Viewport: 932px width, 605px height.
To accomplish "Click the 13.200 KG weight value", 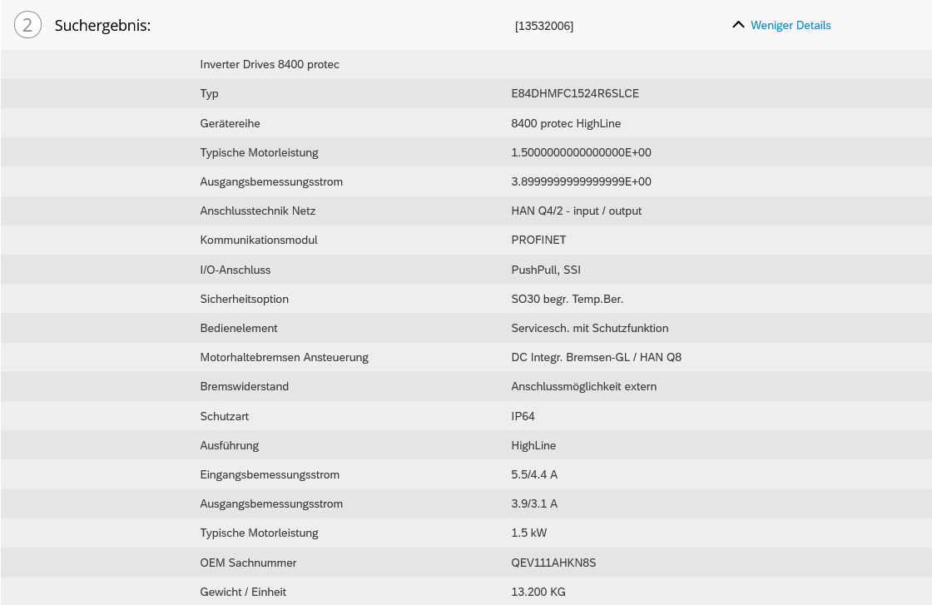I will click(x=538, y=592).
